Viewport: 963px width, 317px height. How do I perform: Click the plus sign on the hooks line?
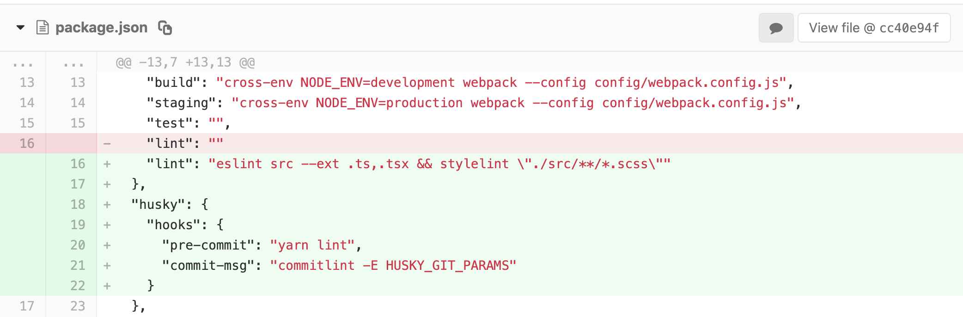pos(107,225)
